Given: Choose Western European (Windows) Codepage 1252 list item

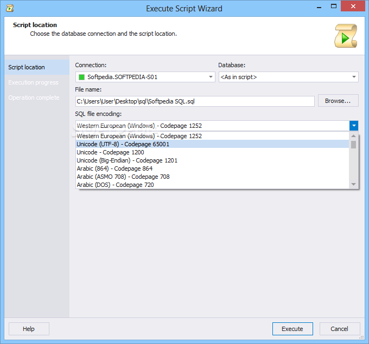Looking at the screenshot, I should click(x=213, y=136).
